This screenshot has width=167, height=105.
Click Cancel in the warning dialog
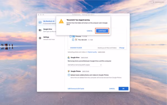pyautogui.click(x=90, y=31)
